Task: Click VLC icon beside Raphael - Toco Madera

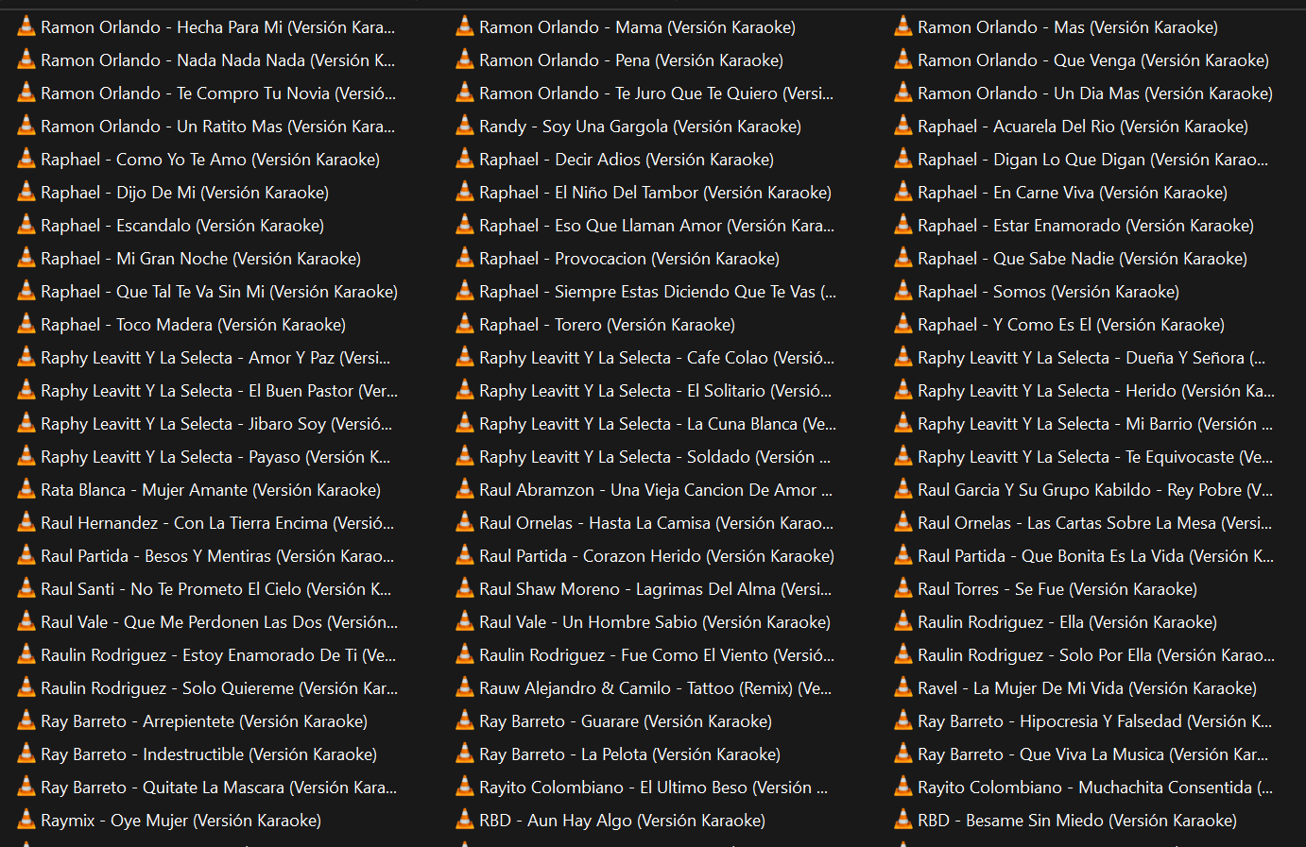Action: coord(26,325)
